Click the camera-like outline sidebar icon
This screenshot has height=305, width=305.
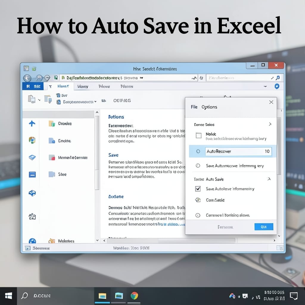tap(32, 216)
